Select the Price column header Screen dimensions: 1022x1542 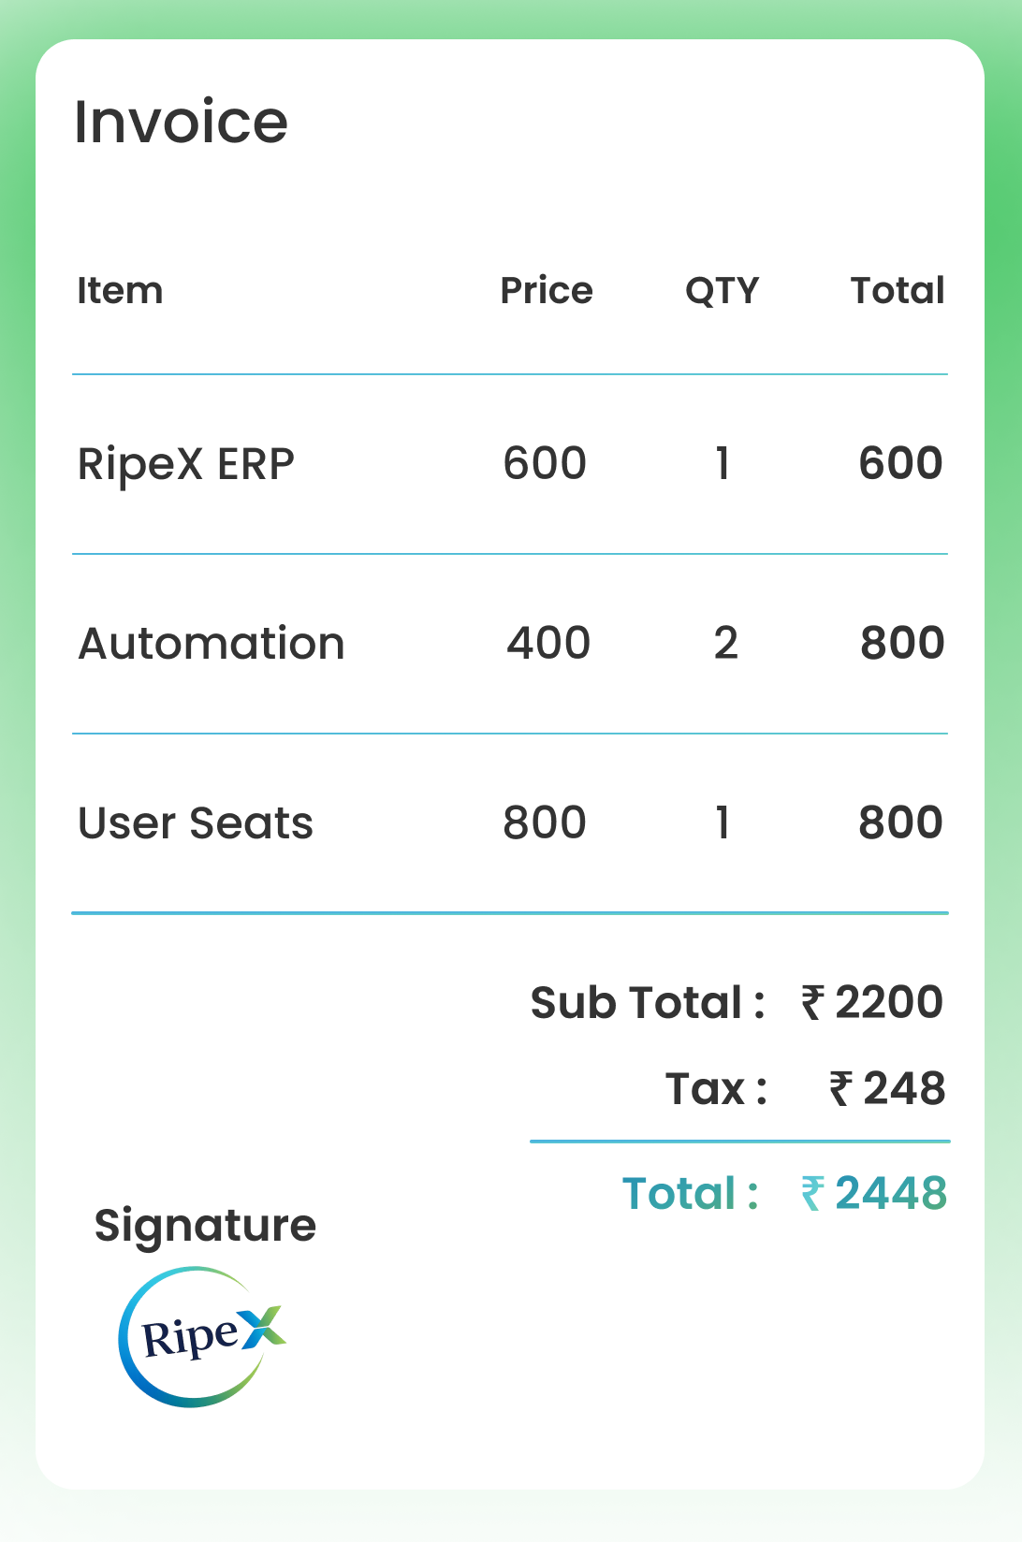click(x=547, y=291)
